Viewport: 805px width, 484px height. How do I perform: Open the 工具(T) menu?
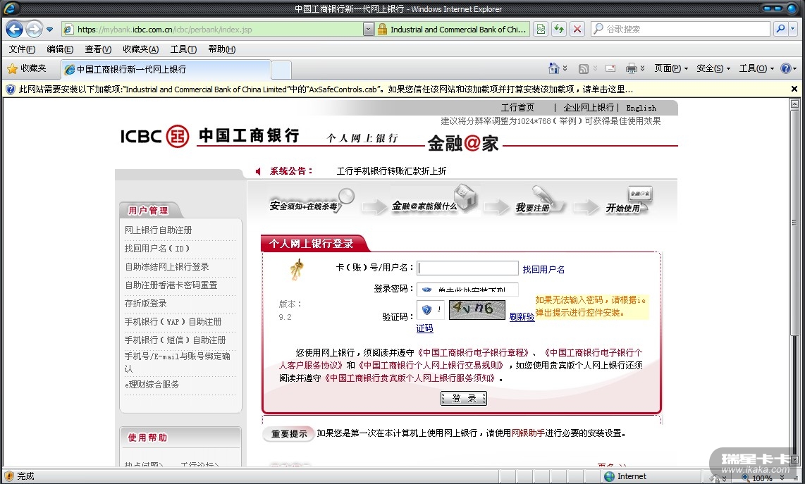[183, 49]
